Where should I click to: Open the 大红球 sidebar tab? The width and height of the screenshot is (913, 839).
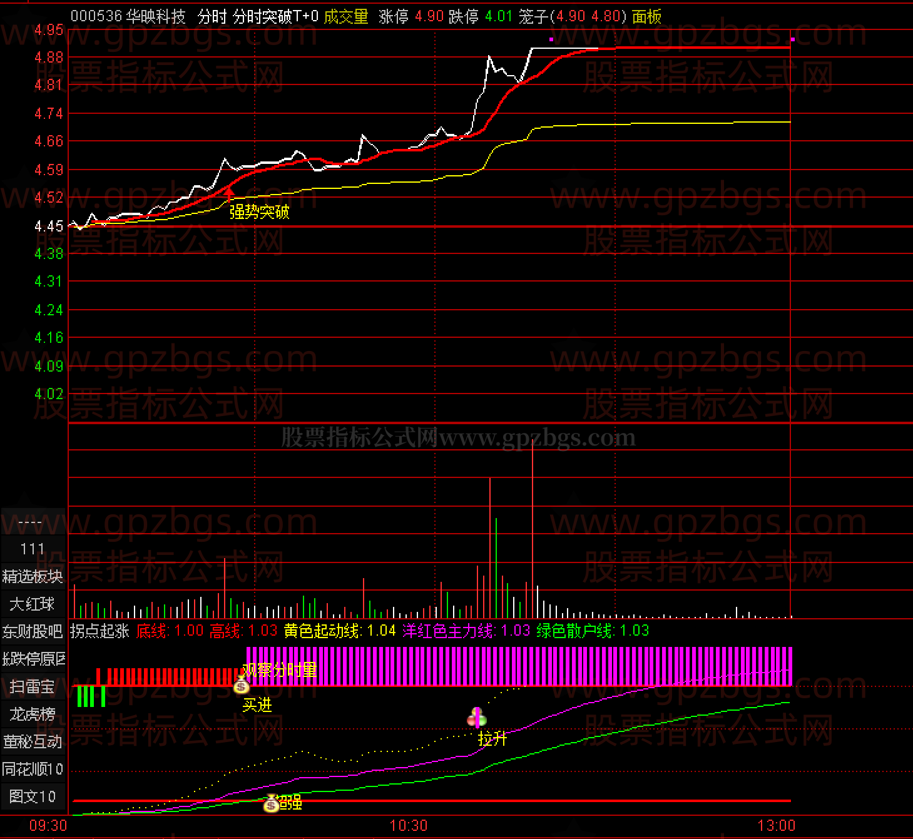tap(33, 604)
